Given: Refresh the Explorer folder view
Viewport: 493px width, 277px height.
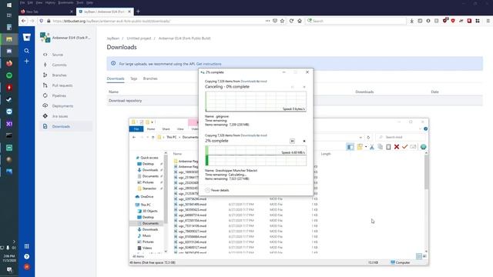Looking at the screenshot, I should click(x=368, y=137).
